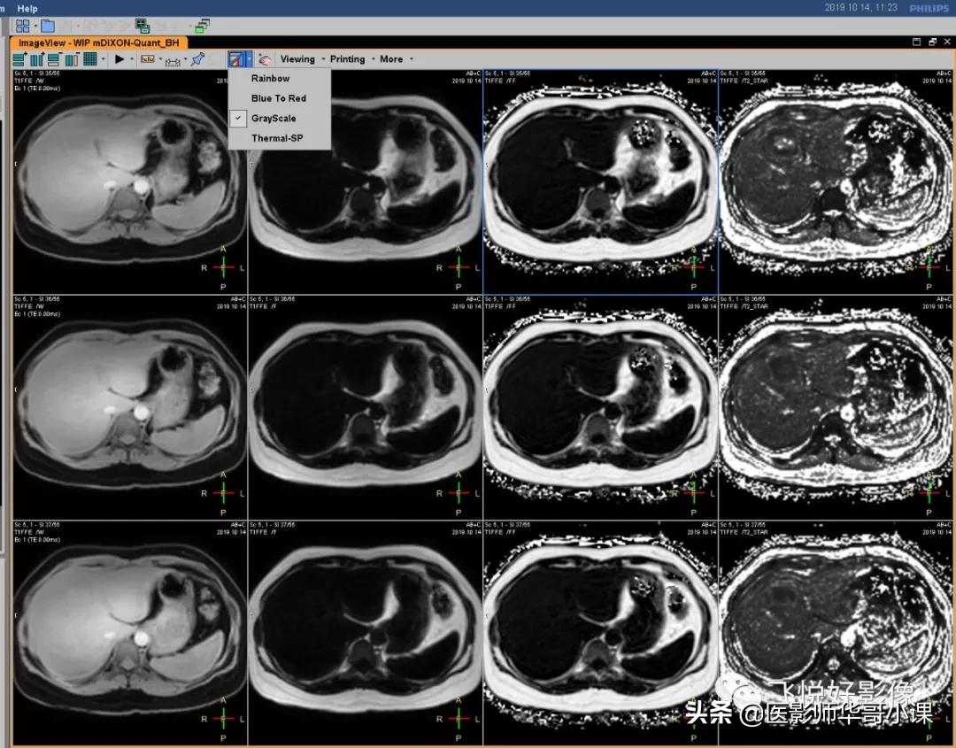This screenshot has height=748, width=956.
Task: Open the Help menu
Action: coord(27,8)
